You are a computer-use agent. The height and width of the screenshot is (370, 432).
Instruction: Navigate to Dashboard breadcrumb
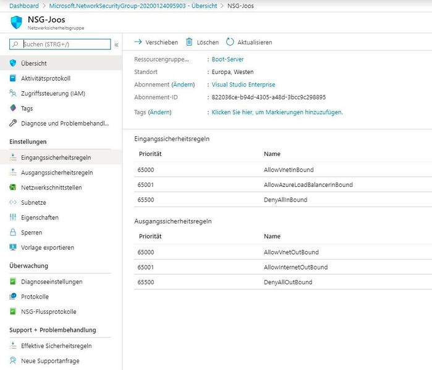[x=24, y=6]
